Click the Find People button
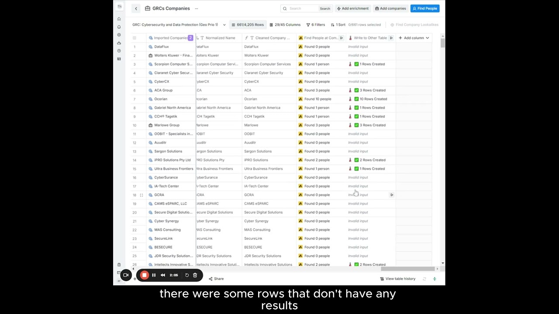 [424, 8]
